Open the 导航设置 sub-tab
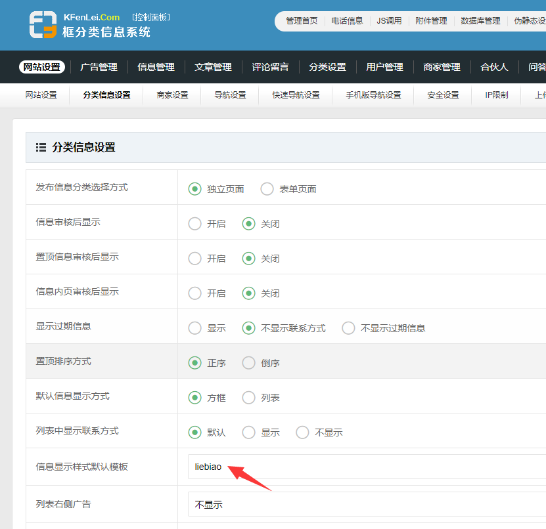 click(230, 95)
